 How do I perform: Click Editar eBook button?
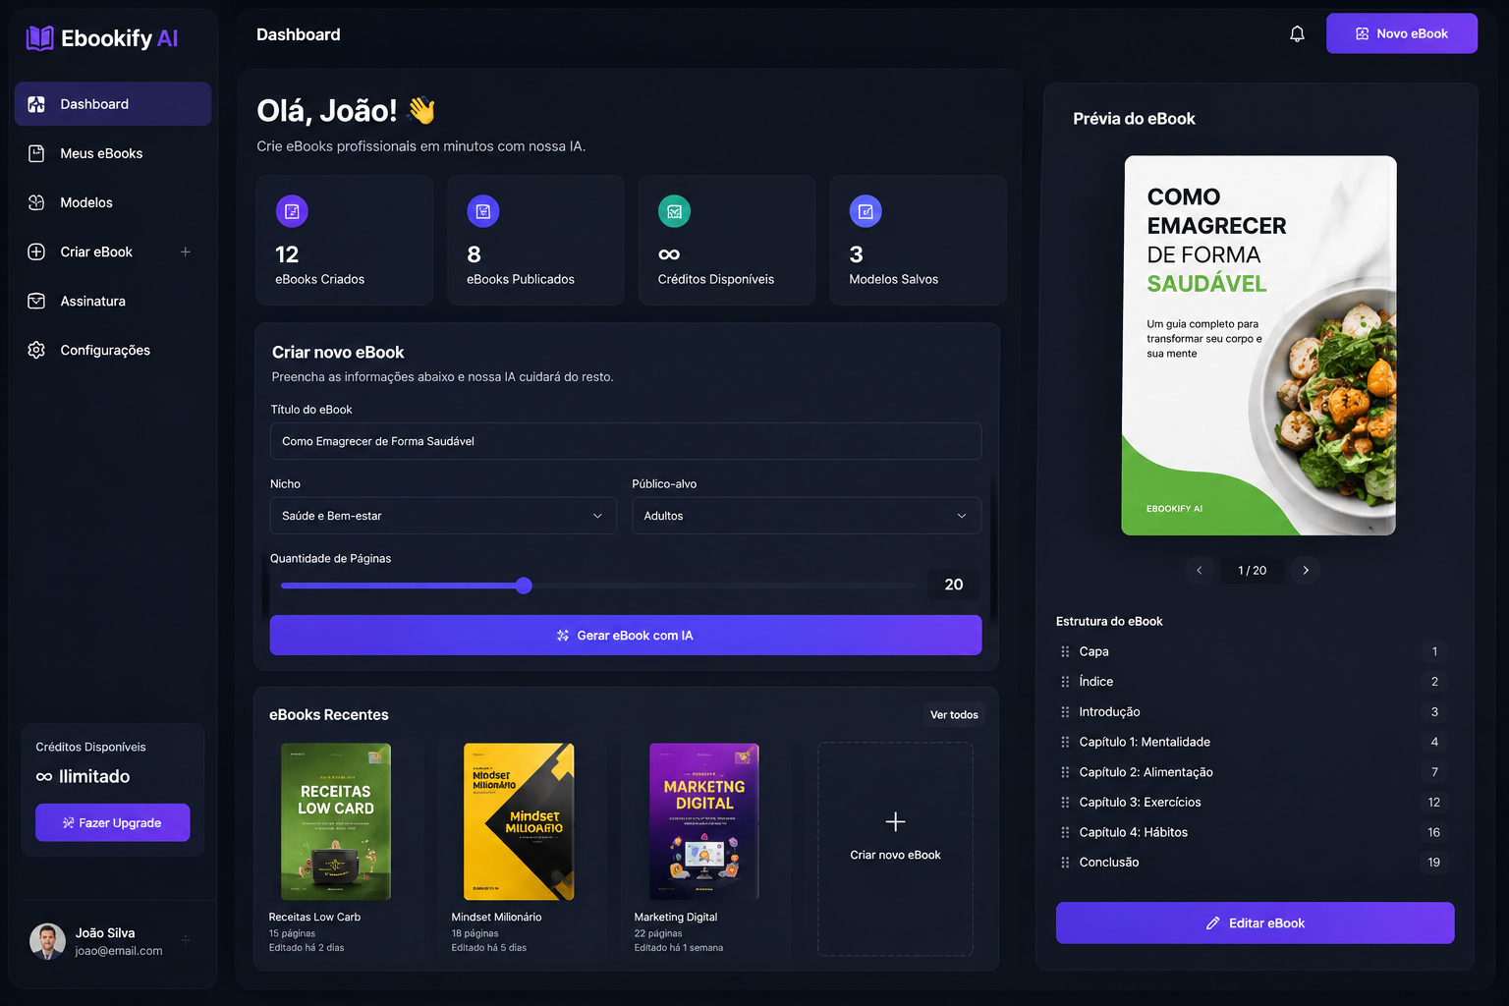pyautogui.click(x=1256, y=923)
